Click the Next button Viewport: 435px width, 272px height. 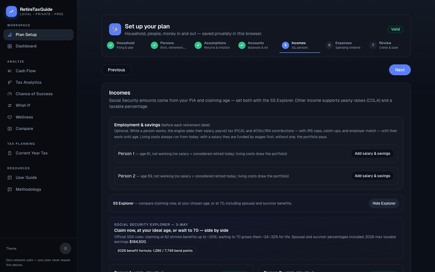click(x=400, y=70)
